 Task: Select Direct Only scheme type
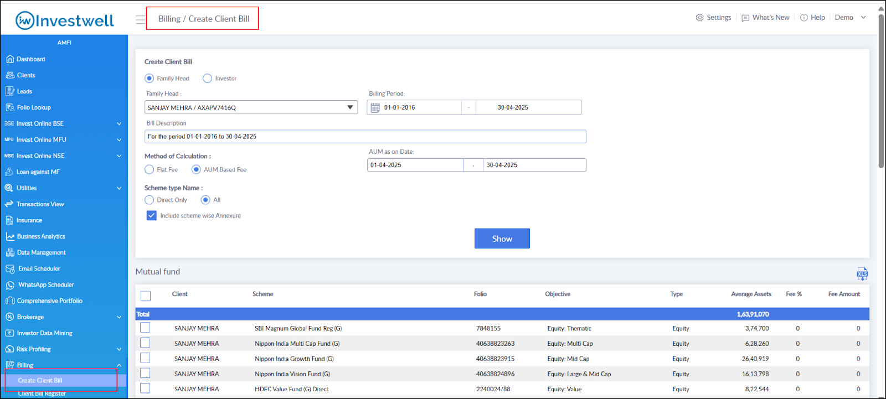click(x=149, y=200)
